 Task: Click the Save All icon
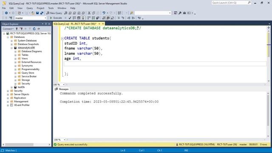click(x=42, y=13)
